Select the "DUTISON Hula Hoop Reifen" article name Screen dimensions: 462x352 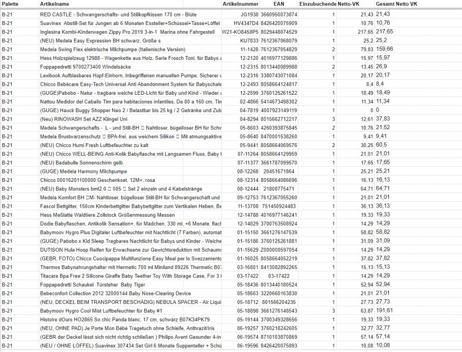pyautogui.click(x=131, y=250)
